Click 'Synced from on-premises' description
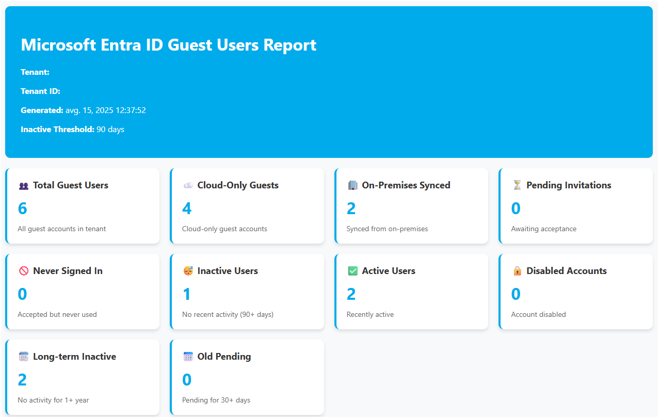 click(x=387, y=229)
